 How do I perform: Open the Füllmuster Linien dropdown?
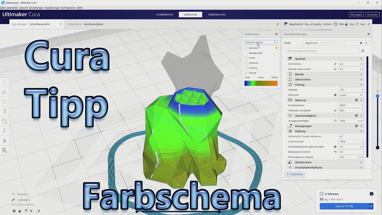[352, 95]
